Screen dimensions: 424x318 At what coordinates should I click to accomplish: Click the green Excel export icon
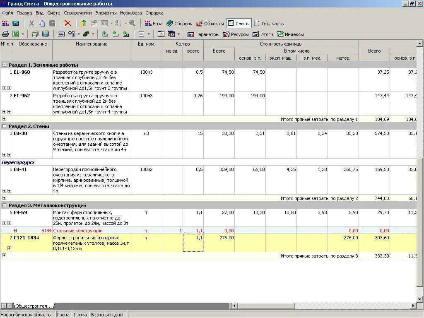point(16,34)
